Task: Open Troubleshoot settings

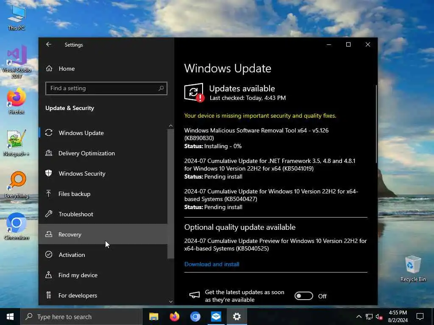Action: pos(103,214)
